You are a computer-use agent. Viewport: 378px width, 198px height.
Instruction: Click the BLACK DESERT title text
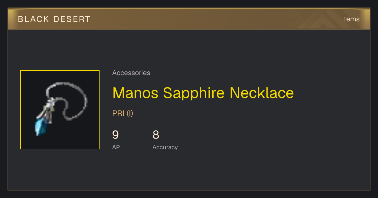coord(54,19)
